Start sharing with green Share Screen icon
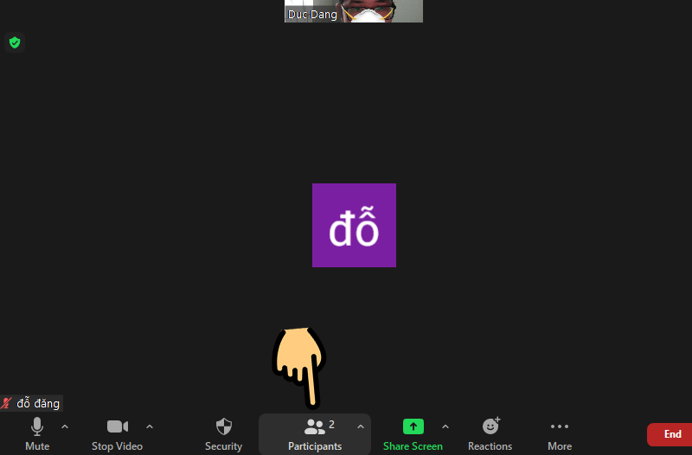 pyautogui.click(x=413, y=426)
